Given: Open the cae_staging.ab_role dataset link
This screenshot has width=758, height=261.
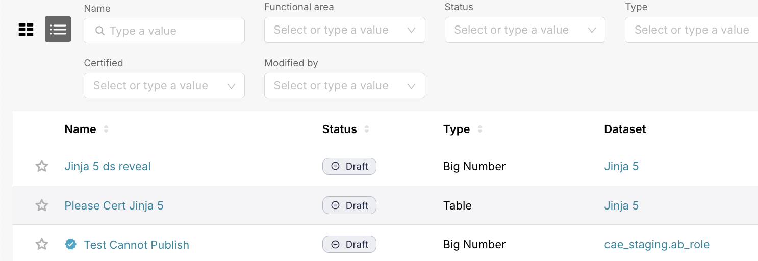Looking at the screenshot, I should click(657, 245).
